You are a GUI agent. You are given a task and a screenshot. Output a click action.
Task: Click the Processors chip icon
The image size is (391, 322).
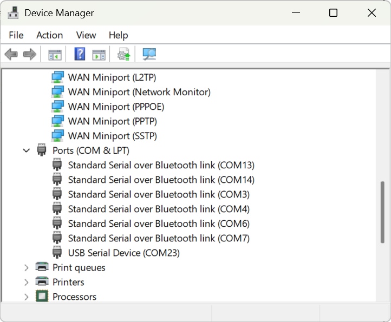[42, 296]
